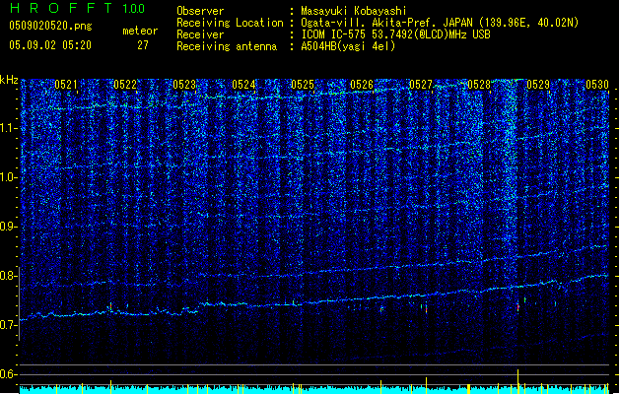
Task: Select the 0528 time marker
Action: pos(480,86)
